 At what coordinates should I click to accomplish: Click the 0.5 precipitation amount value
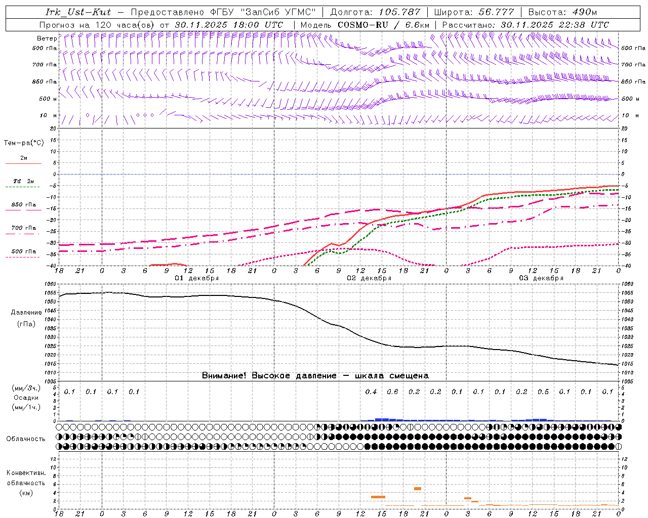543,392
